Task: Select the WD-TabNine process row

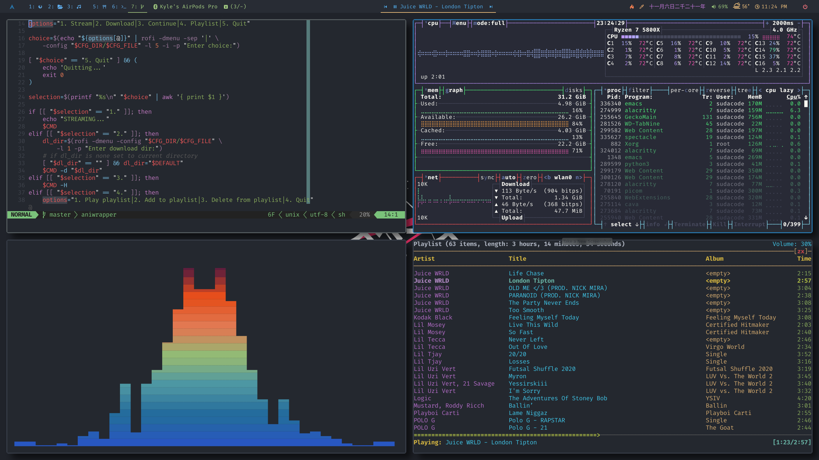Action: 700,124
